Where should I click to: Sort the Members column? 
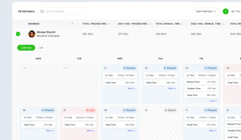point(69,24)
